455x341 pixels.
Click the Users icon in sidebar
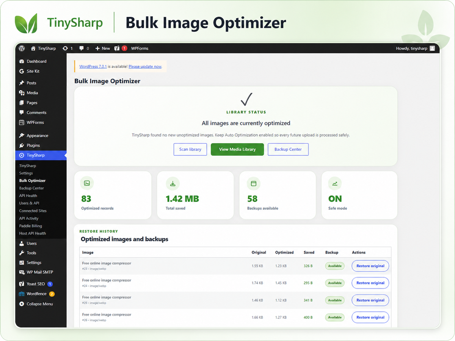point(22,243)
